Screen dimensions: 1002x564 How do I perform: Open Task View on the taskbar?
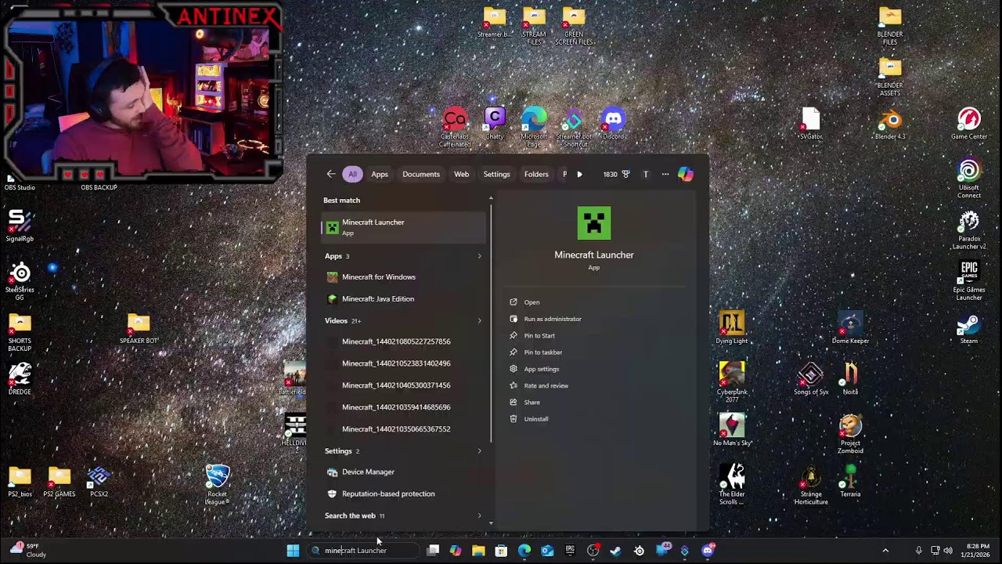[433, 551]
